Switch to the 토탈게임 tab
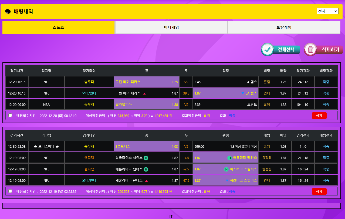Screen dimensions: 345x219 pyautogui.click(x=284, y=28)
